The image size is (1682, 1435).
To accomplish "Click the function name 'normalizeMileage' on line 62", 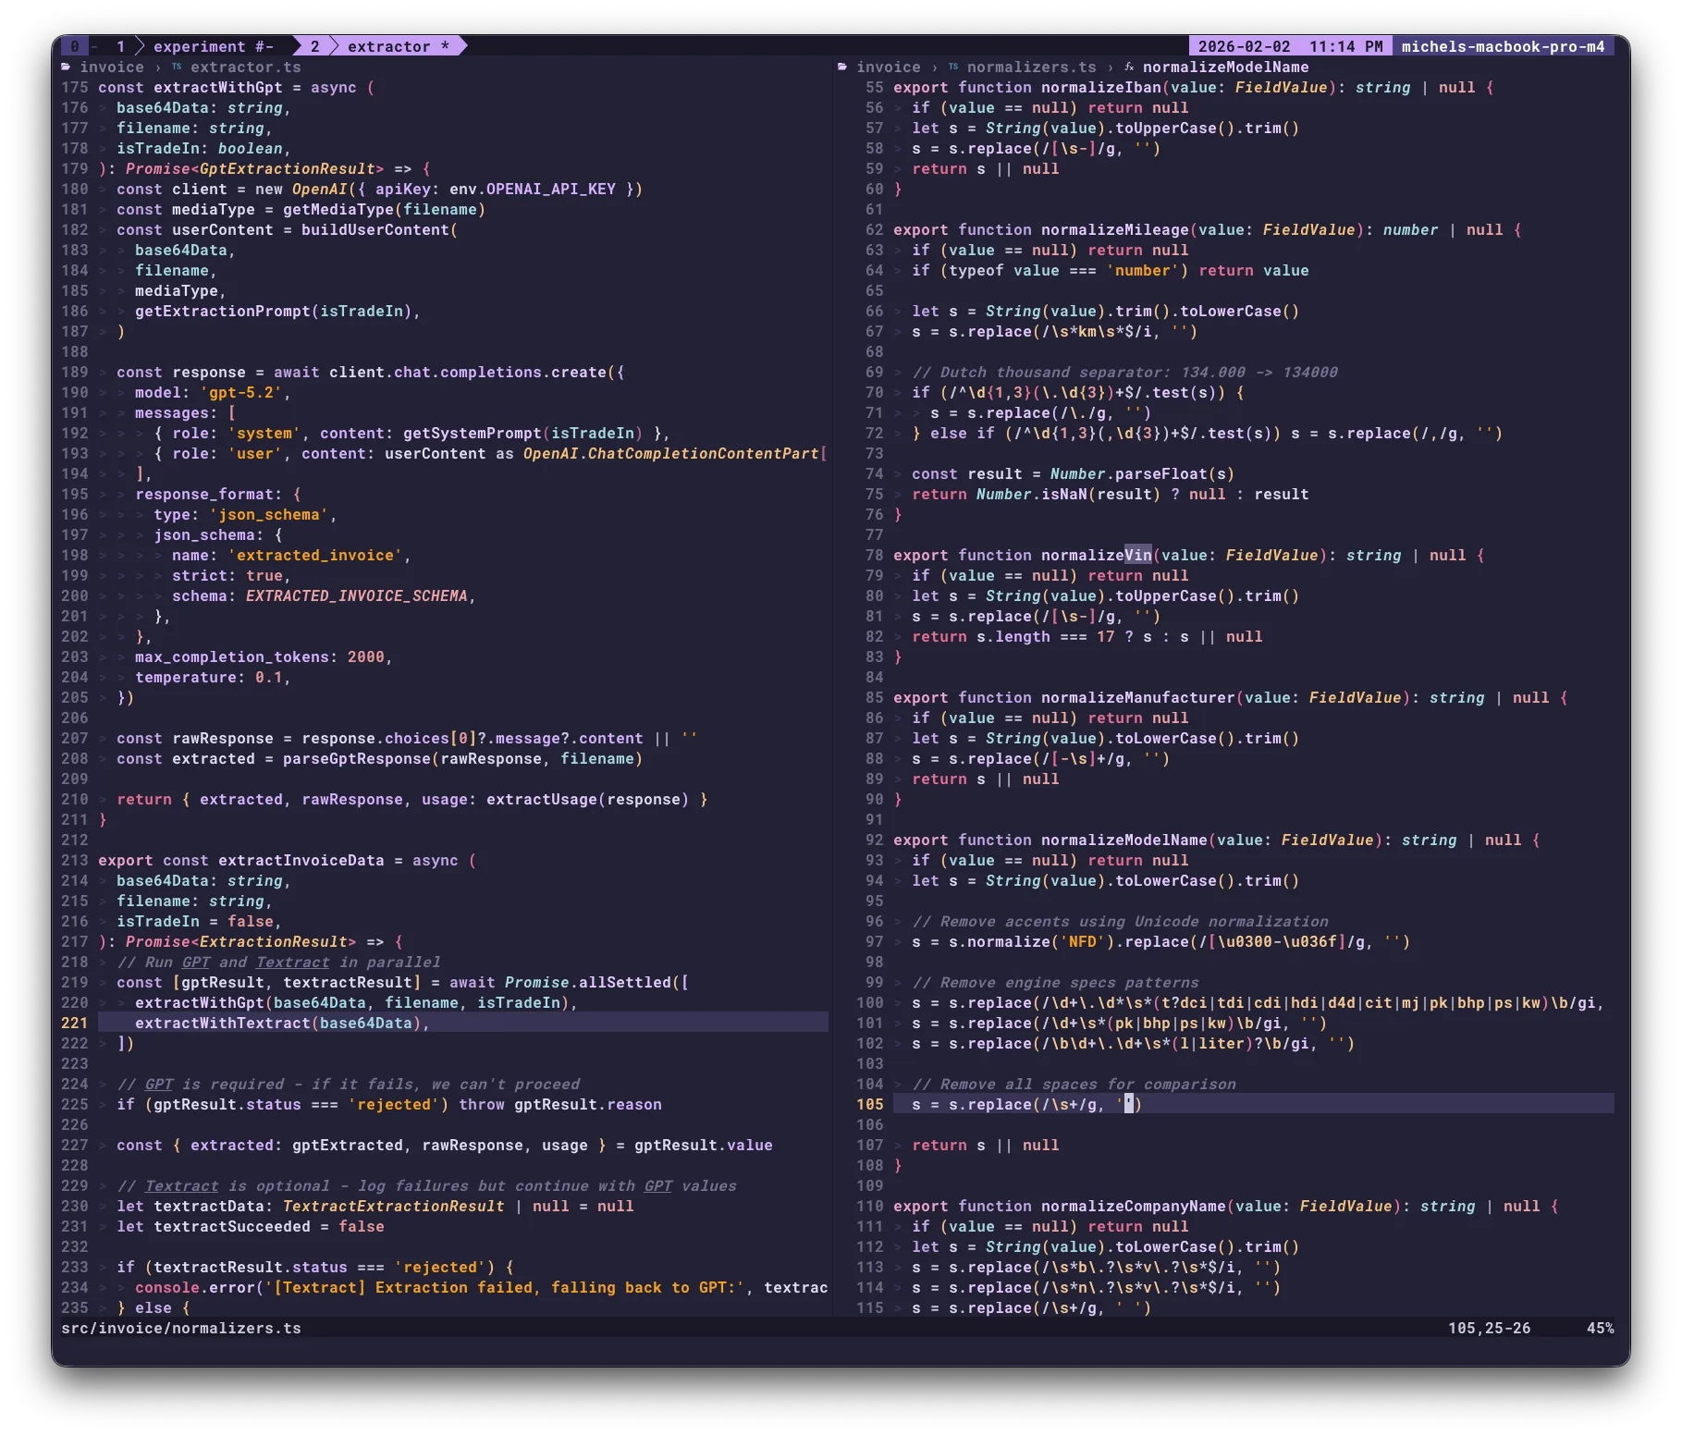I will pos(1115,229).
